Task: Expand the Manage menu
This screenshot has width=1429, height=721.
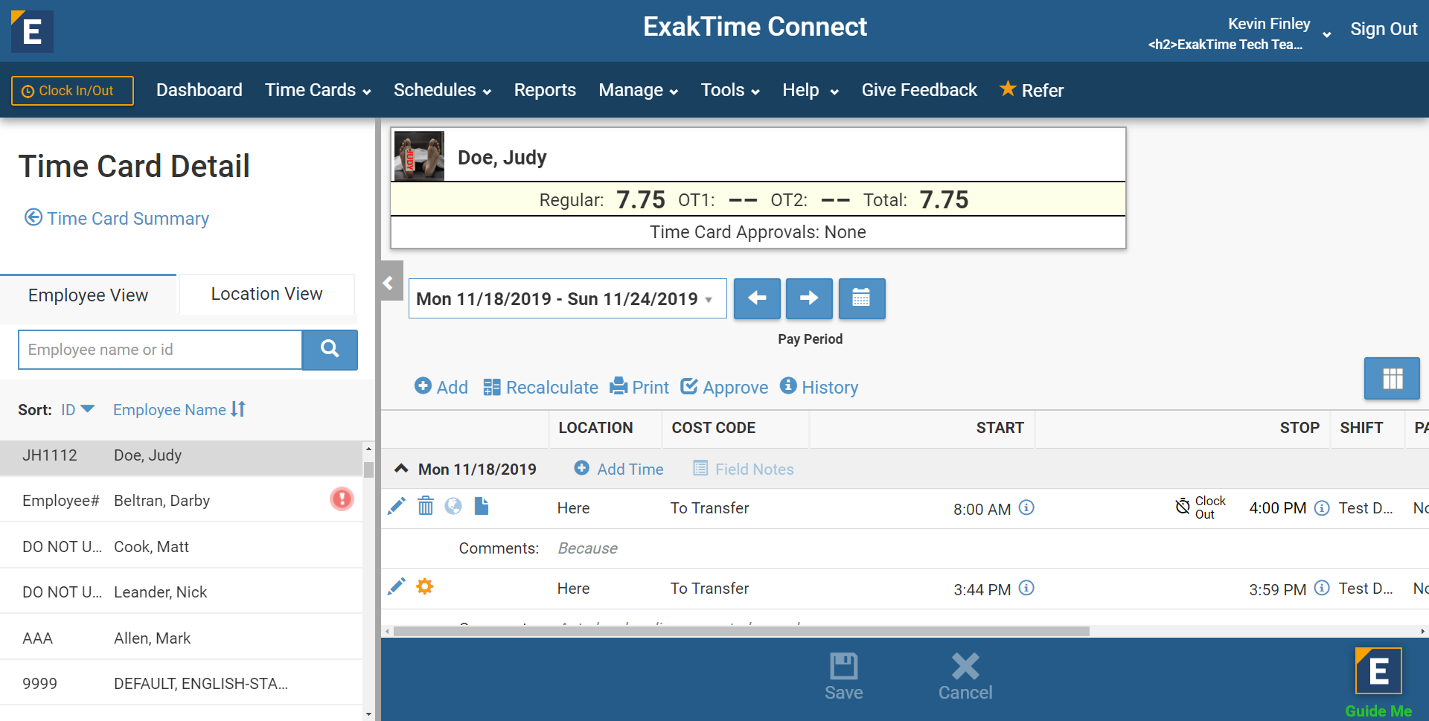Action: point(639,90)
